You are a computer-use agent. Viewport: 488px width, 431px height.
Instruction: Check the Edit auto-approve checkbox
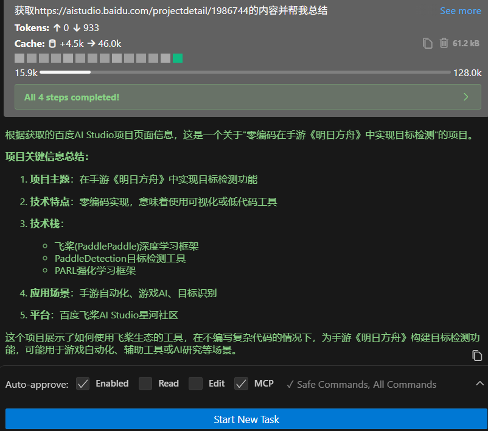195,384
